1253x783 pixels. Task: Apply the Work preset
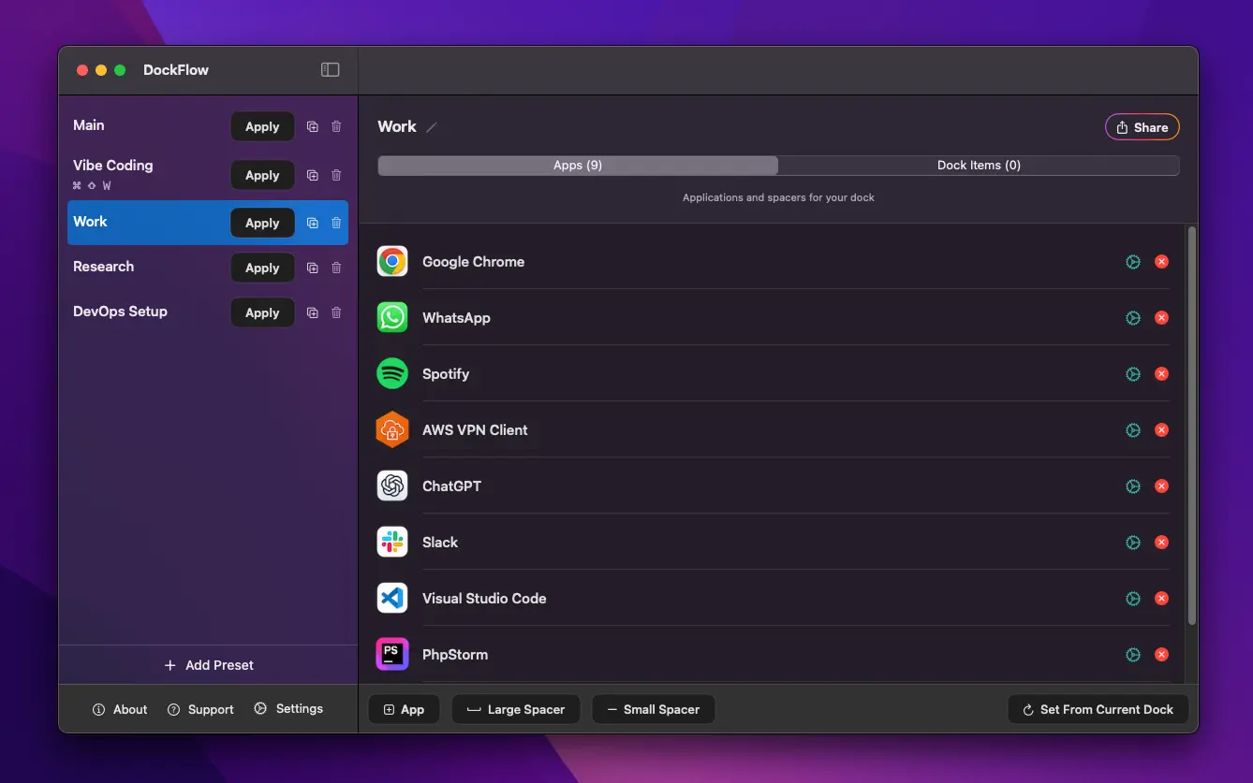(x=262, y=223)
